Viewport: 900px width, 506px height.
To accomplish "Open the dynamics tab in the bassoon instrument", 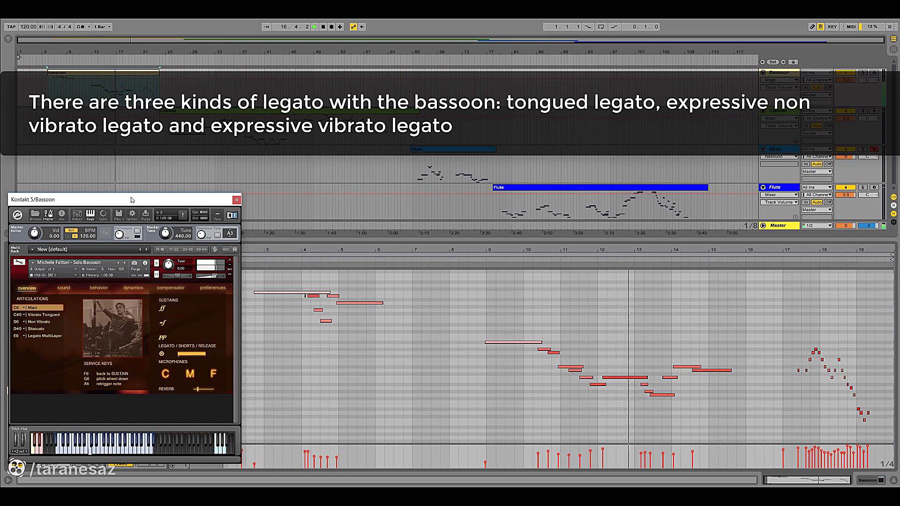I will (133, 288).
